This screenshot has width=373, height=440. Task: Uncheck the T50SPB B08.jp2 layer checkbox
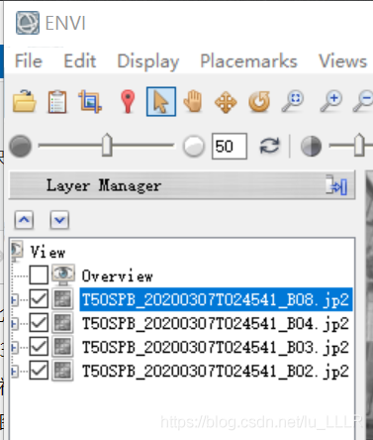point(39,299)
